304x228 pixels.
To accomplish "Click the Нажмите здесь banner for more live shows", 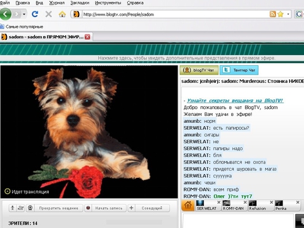I will pyautogui.click(x=187, y=58).
